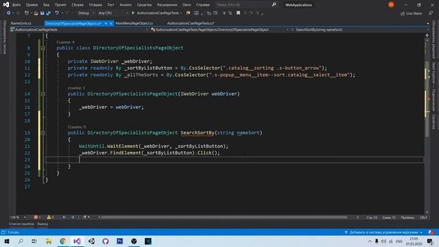
Task: Open Task View on the taskbar
Action: pos(34,241)
